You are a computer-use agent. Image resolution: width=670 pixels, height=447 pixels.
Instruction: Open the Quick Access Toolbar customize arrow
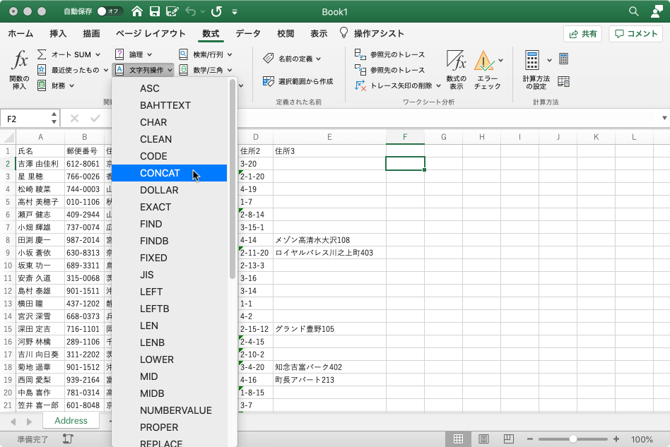point(235,12)
